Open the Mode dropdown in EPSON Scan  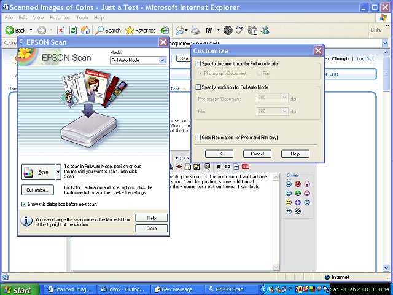click(162, 60)
